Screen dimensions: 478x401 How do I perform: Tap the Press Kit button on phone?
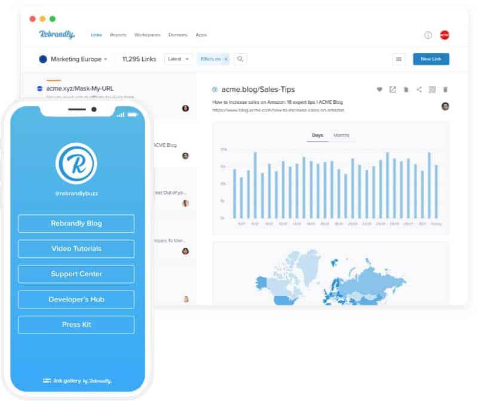pos(76,325)
